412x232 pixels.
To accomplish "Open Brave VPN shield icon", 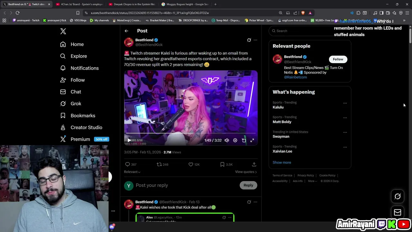I will pyautogui.click(x=401, y=13).
